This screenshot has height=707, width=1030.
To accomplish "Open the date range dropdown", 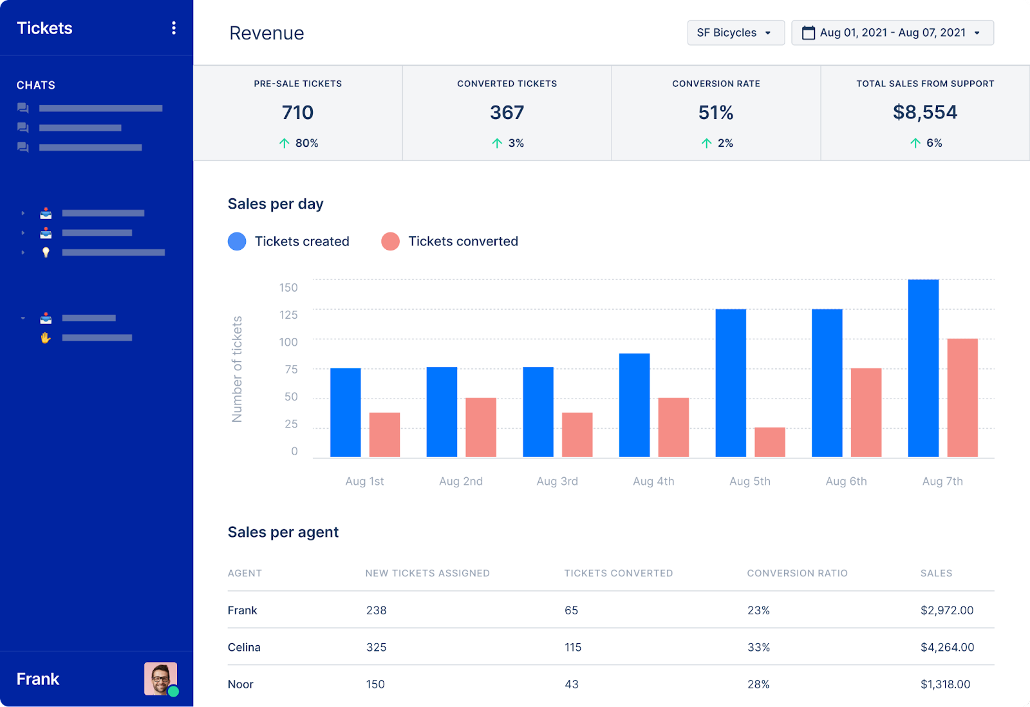I will pos(892,32).
